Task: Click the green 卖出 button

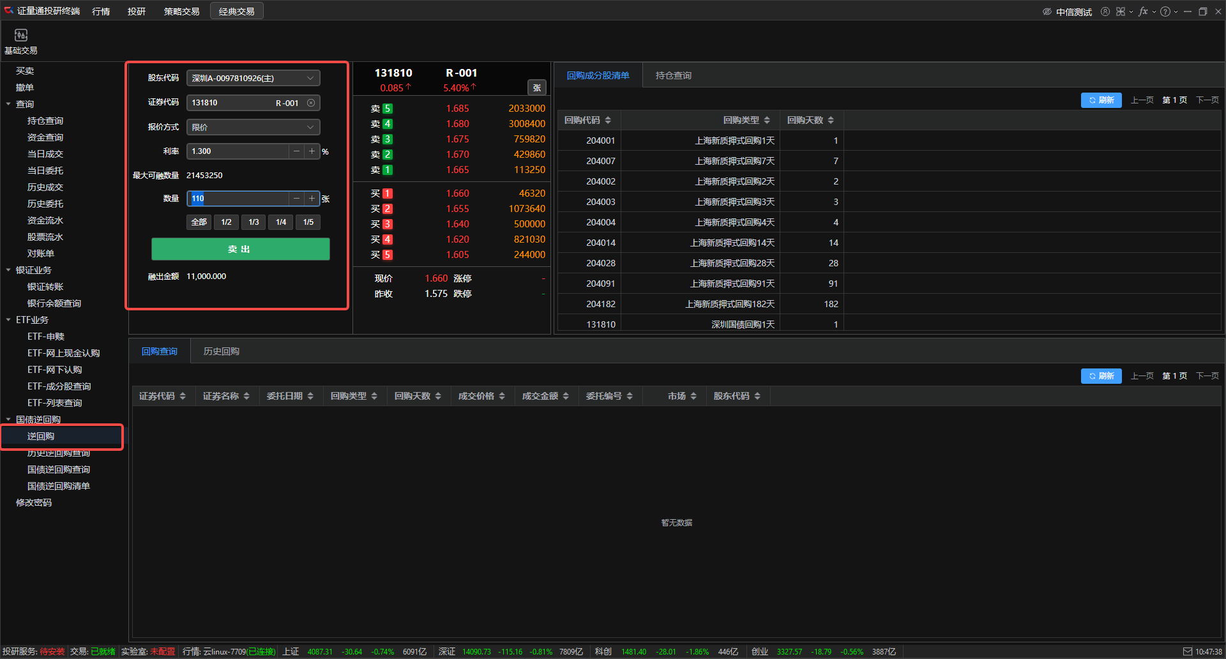Action: coord(240,249)
